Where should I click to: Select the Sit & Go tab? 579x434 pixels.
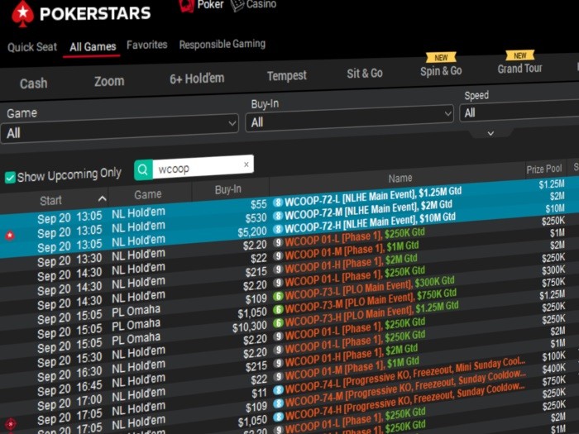pyautogui.click(x=365, y=74)
